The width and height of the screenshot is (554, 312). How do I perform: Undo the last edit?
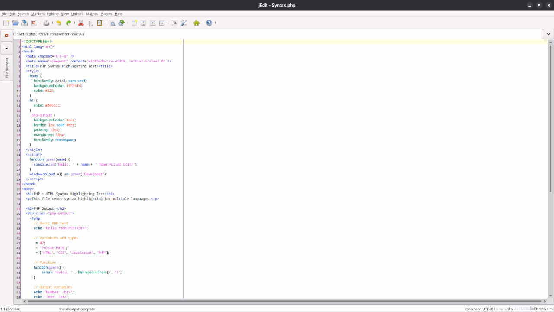(x=59, y=23)
